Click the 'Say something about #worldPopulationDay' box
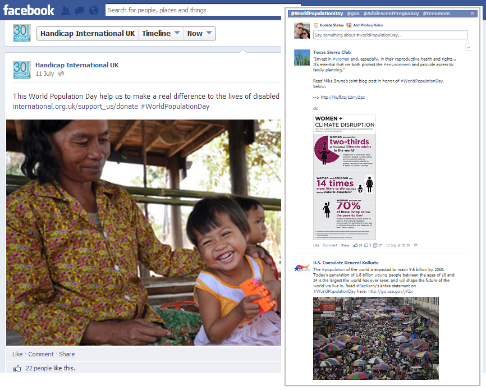Image resolution: width=486 pixels, height=390 pixels. coord(390,35)
